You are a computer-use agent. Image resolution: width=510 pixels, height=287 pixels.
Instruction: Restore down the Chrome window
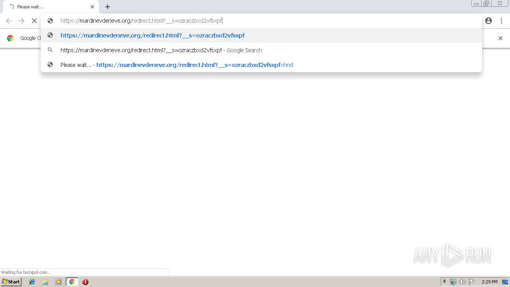click(x=486, y=4)
